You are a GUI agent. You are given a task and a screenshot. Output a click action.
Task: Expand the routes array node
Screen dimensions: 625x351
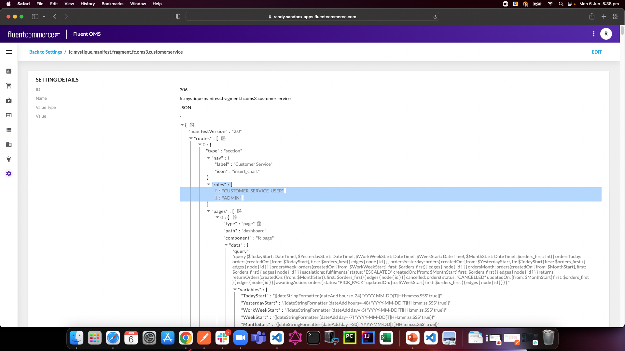pos(190,138)
